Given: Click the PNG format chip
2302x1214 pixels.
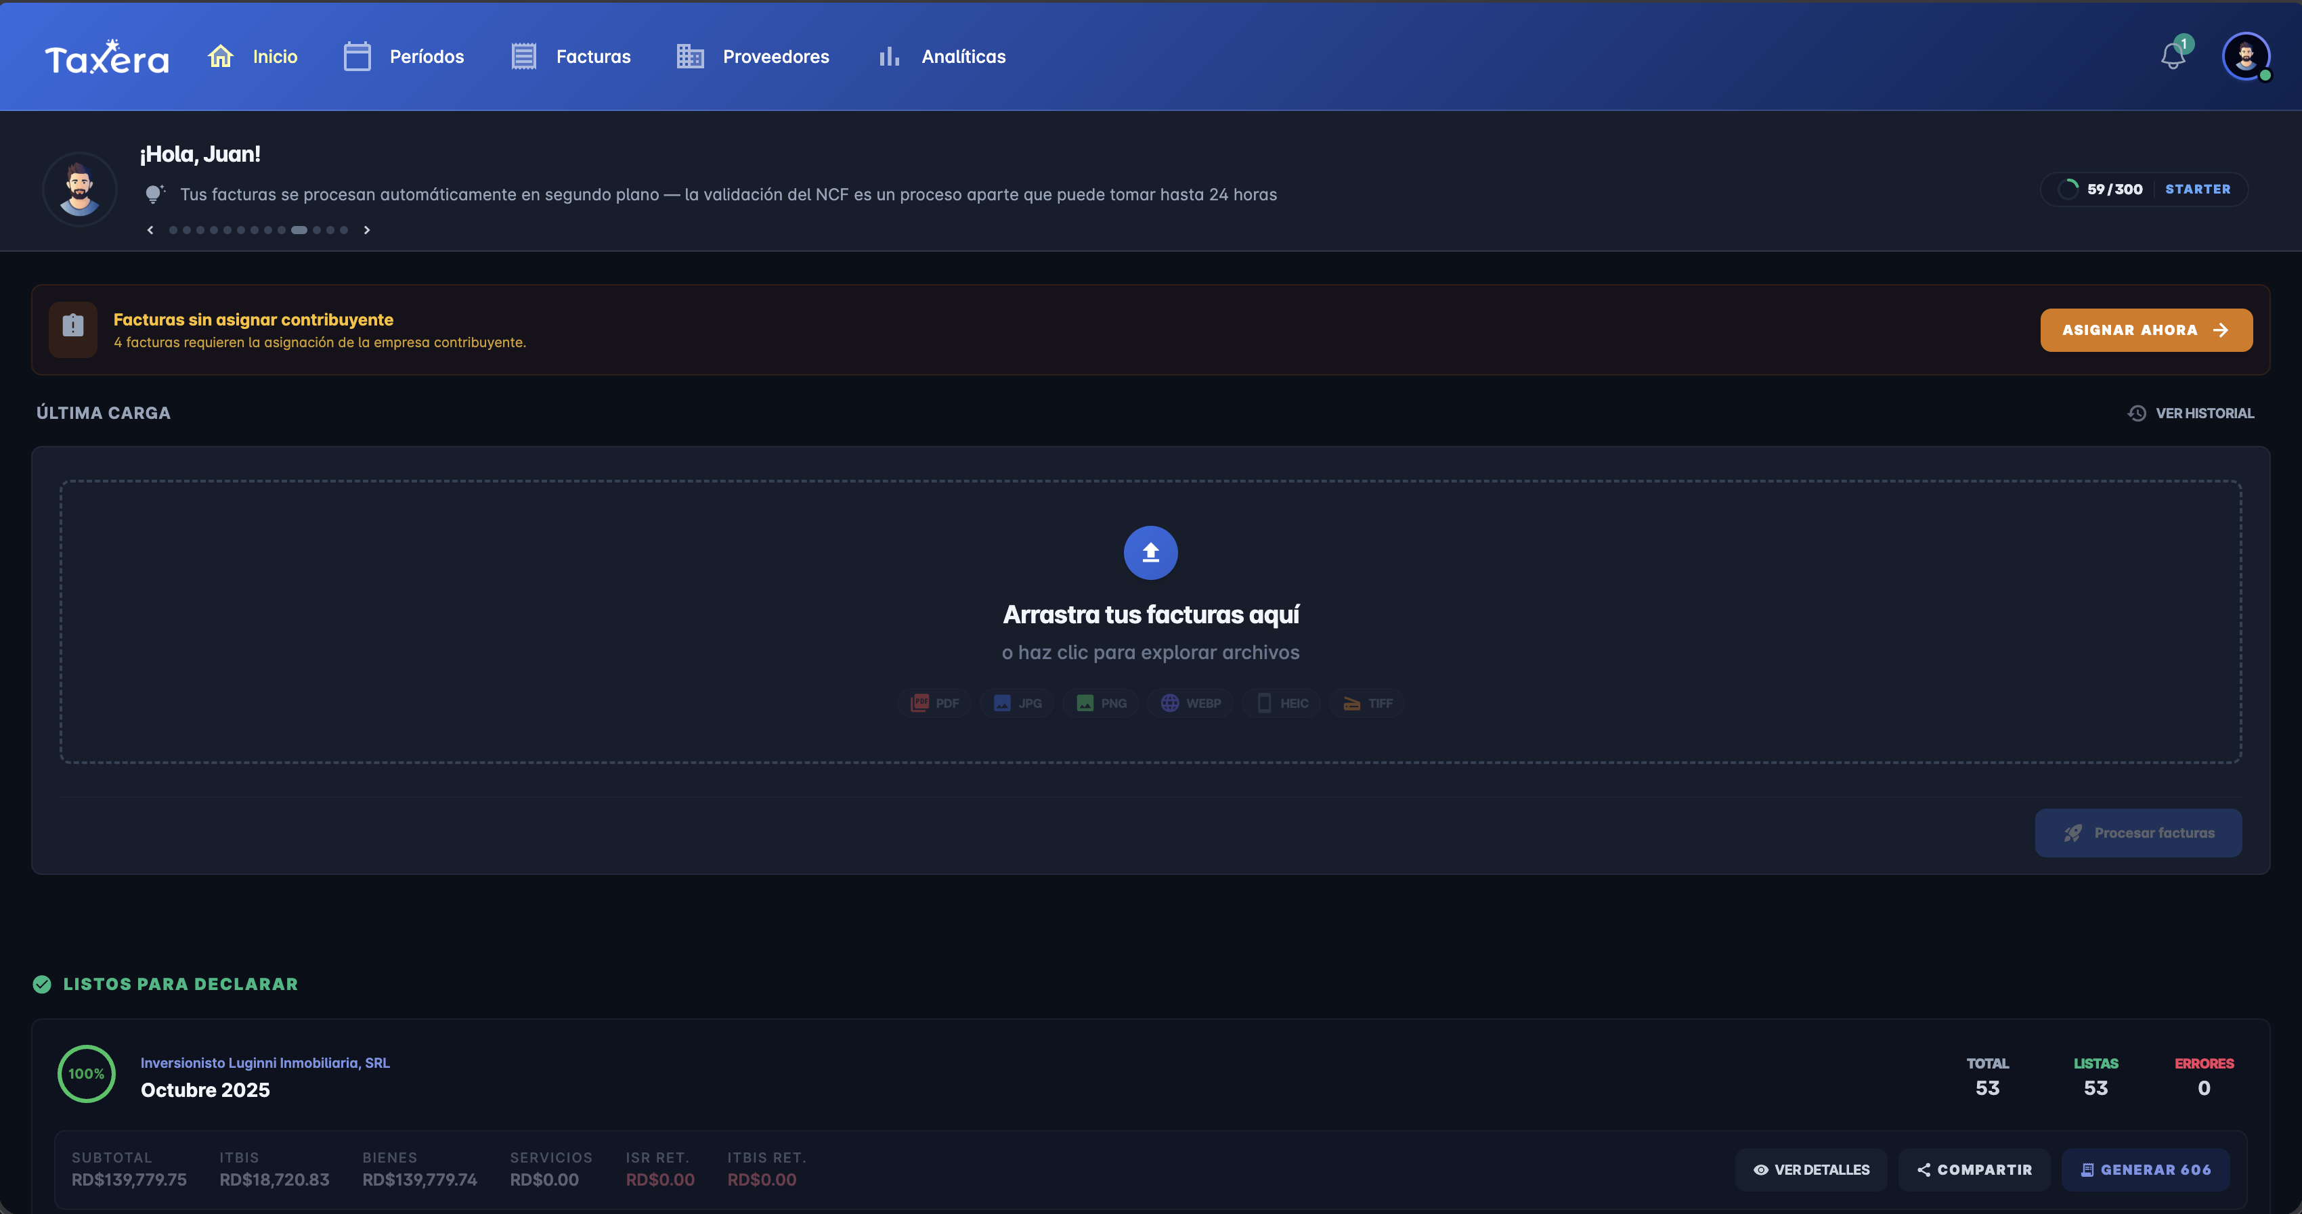Looking at the screenshot, I should (x=1100, y=703).
